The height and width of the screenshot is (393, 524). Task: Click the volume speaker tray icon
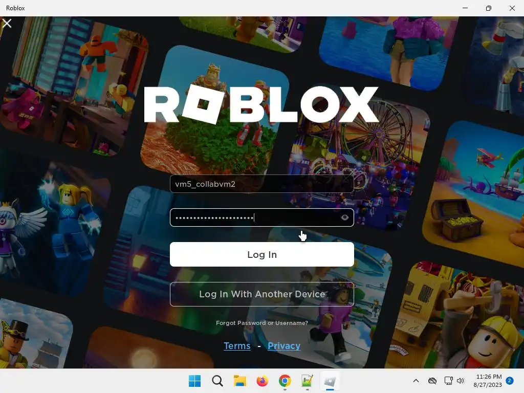(461, 381)
